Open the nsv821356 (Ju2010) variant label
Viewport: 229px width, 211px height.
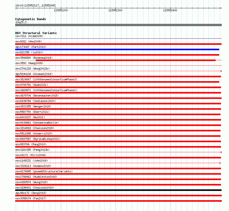(29, 52)
